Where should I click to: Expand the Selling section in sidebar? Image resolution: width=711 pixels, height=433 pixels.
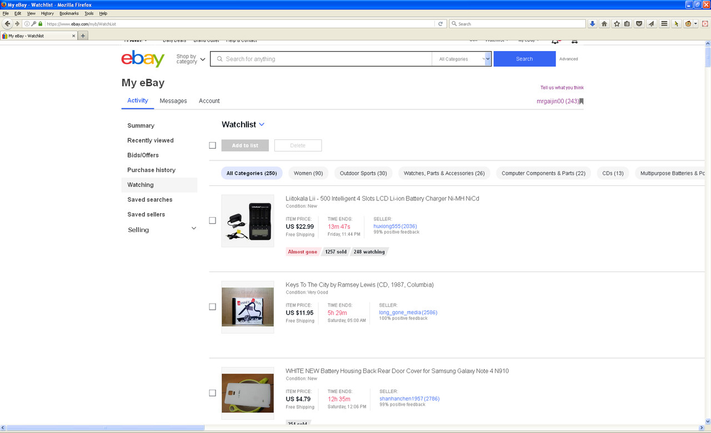click(194, 229)
